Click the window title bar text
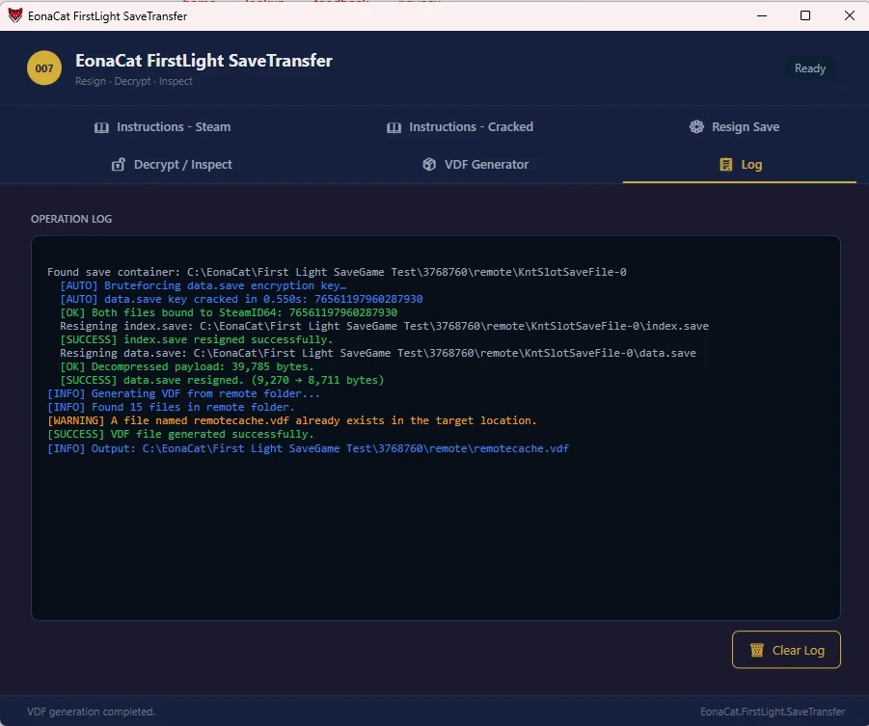869x726 pixels. [x=107, y=16]
